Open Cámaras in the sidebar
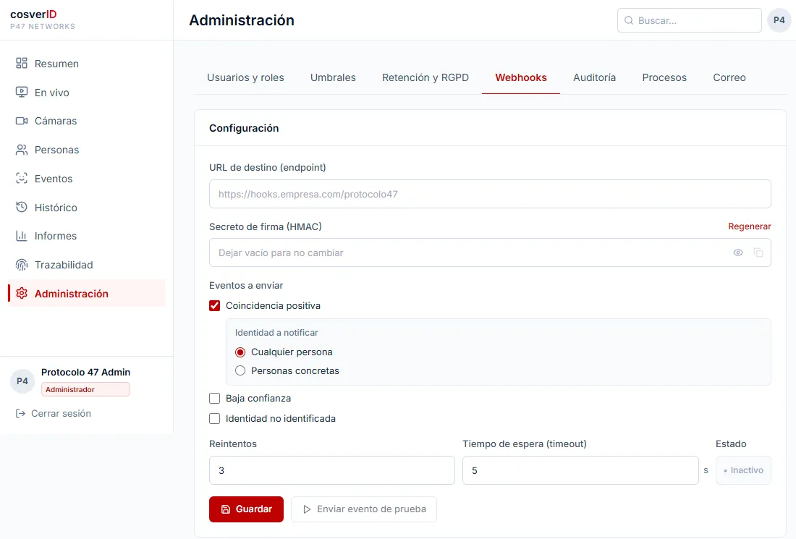Image resolution: width=796 pixels, height=539 pixels. pyautogui.click(x=86, y=121)
